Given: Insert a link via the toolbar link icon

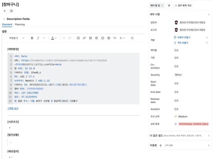Looking at the screenshot, I should [84, 38].
